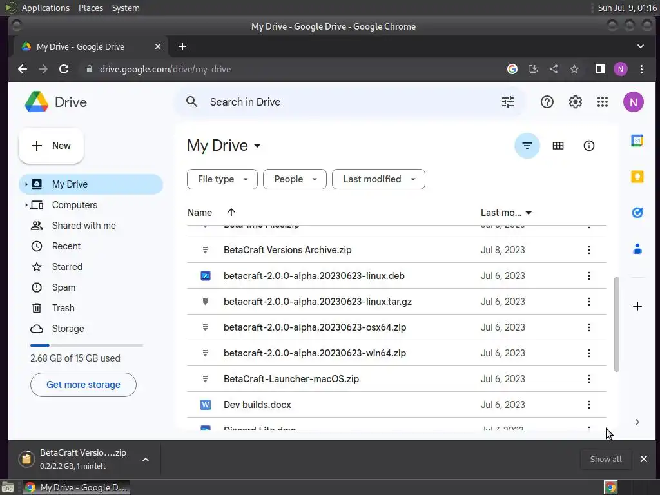Open more actions for betacraft linux.tar.gz
660x495 pixels.
tap(588, 302)
